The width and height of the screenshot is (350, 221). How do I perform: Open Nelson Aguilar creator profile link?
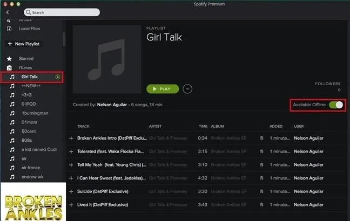(x=112, y=105)
